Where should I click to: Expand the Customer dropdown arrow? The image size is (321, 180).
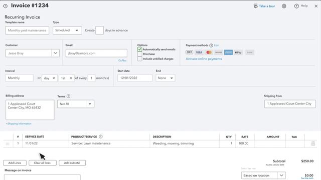55,53
